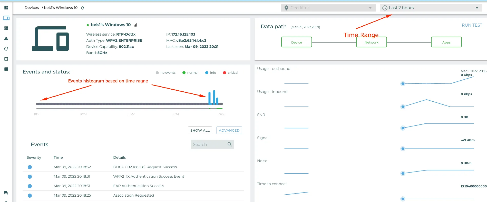Select the EAP Authentication Success event row
The image size is (487, 202).
coord(133,186)
